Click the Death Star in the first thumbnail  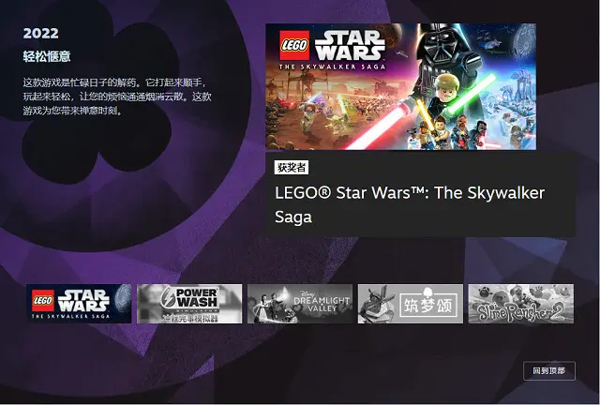click(x=123, y=297)
